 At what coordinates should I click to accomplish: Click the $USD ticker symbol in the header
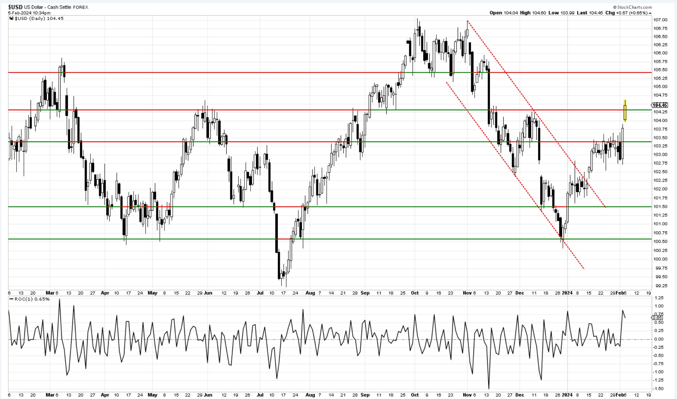pos(15,7)
